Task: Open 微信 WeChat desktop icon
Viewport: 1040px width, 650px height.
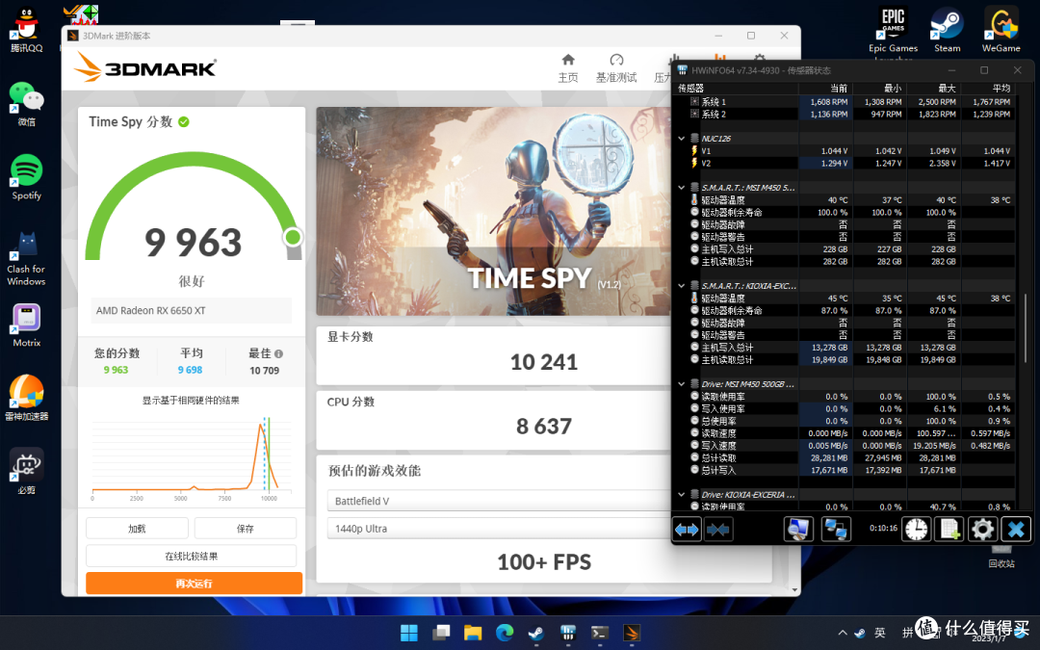Action: (x=27, y=103)
